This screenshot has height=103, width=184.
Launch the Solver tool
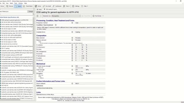[x=38, y=6]
